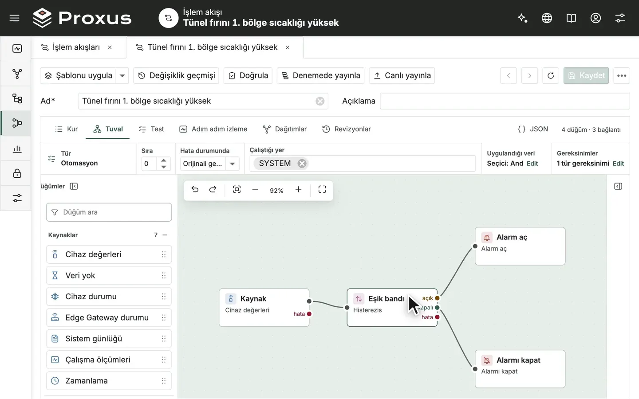Screen dimensions: 639x399
Task: Undo the last canvas action
Action: tap(195, 190)
